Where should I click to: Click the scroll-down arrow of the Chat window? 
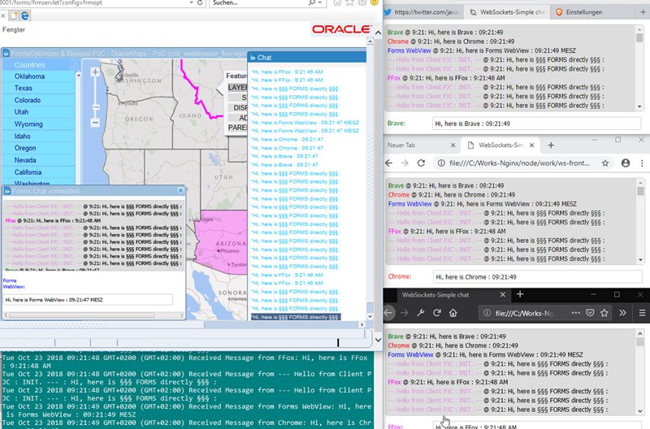click(x=370, y=317)
